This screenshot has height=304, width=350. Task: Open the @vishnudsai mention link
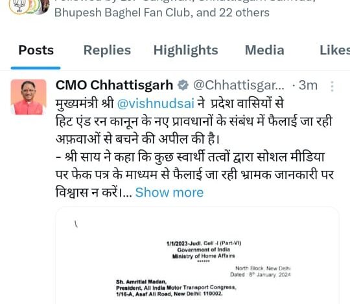point(156,103)
